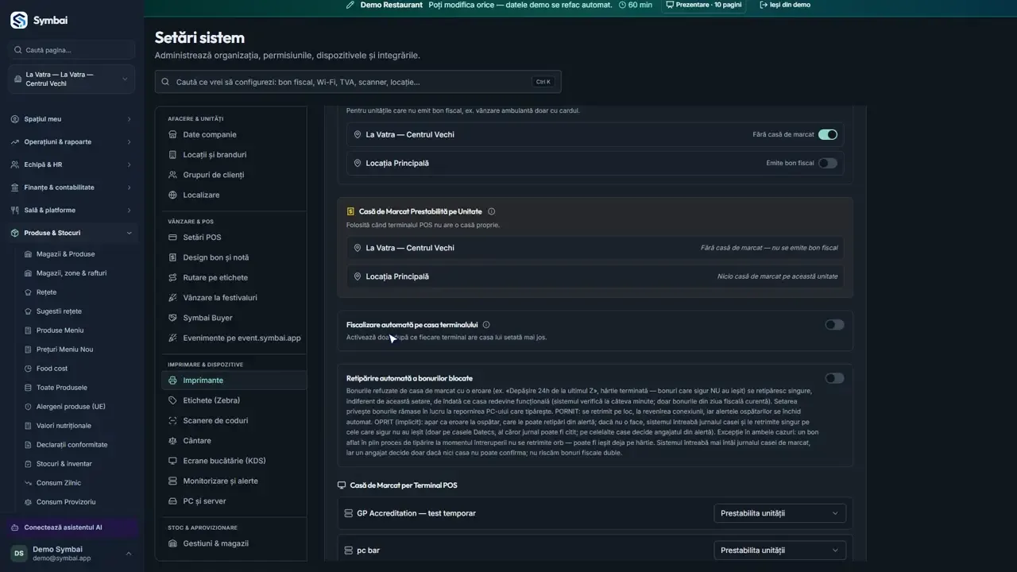Click the info icon beside Fiscalizare automată
This screenshot has width=1017, height=572.
coord(486,325)
